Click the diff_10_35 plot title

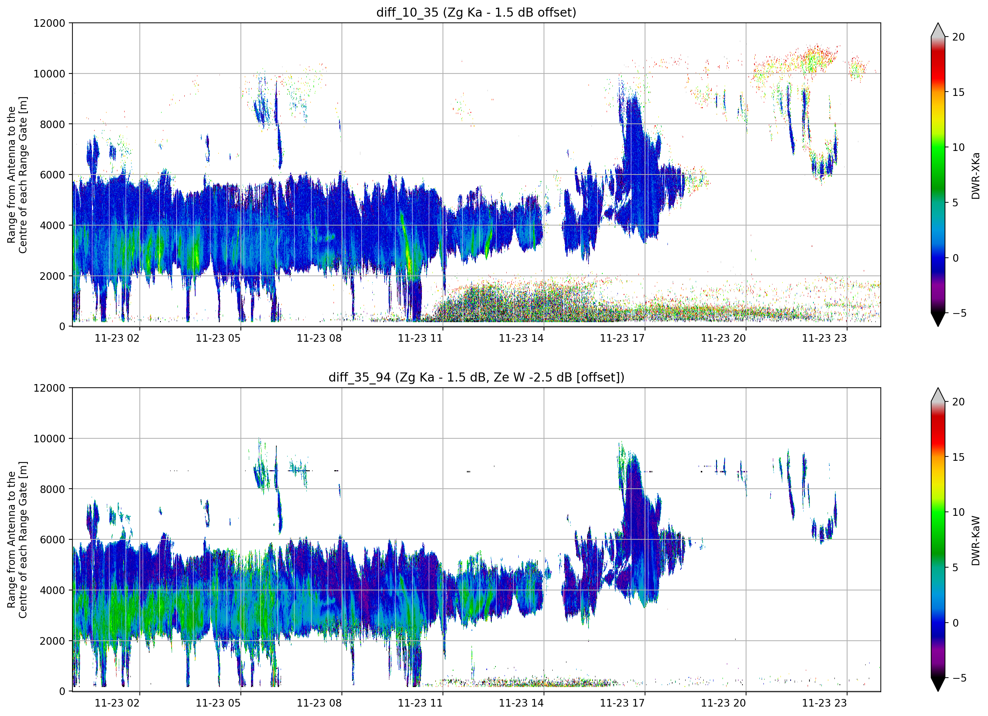[476, 12]
